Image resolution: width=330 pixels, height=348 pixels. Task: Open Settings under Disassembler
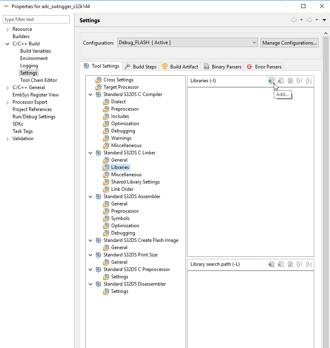click(x=120, y=291)
